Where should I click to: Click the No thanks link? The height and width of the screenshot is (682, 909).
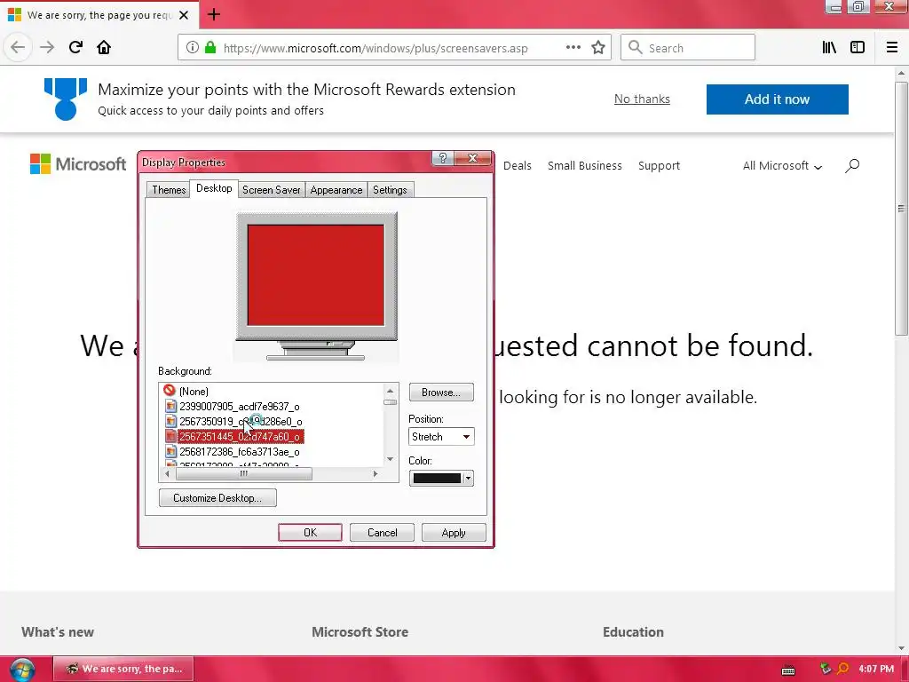coord(642,99)
